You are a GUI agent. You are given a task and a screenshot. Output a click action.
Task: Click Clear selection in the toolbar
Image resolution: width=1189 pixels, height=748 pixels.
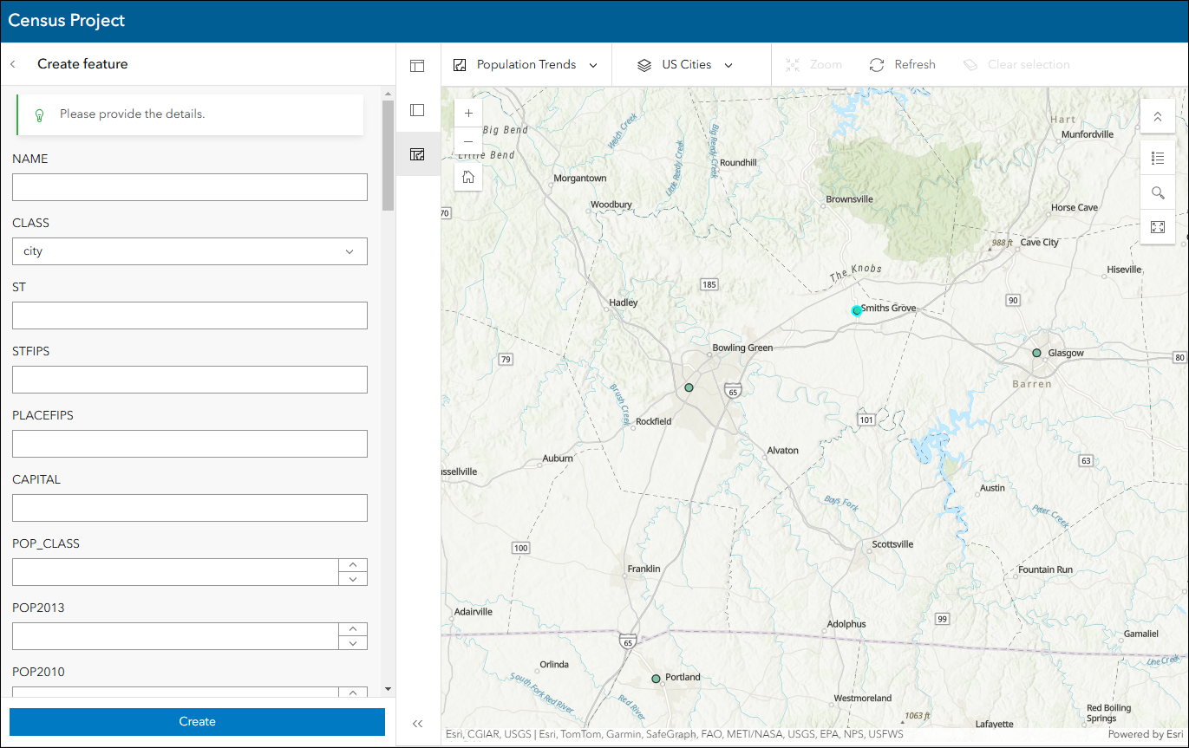(x=1016, y=65)
